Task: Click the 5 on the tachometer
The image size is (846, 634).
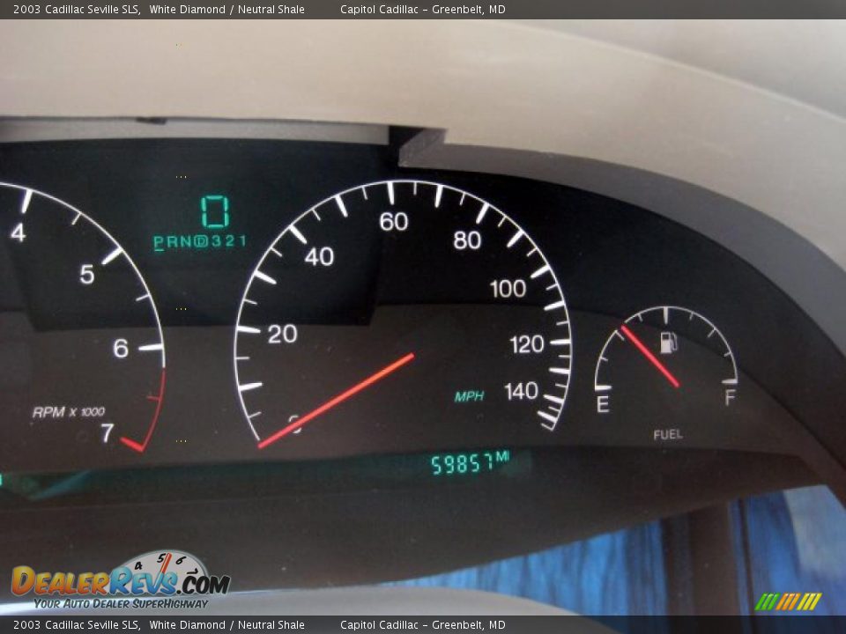Action: click(87, 275)
